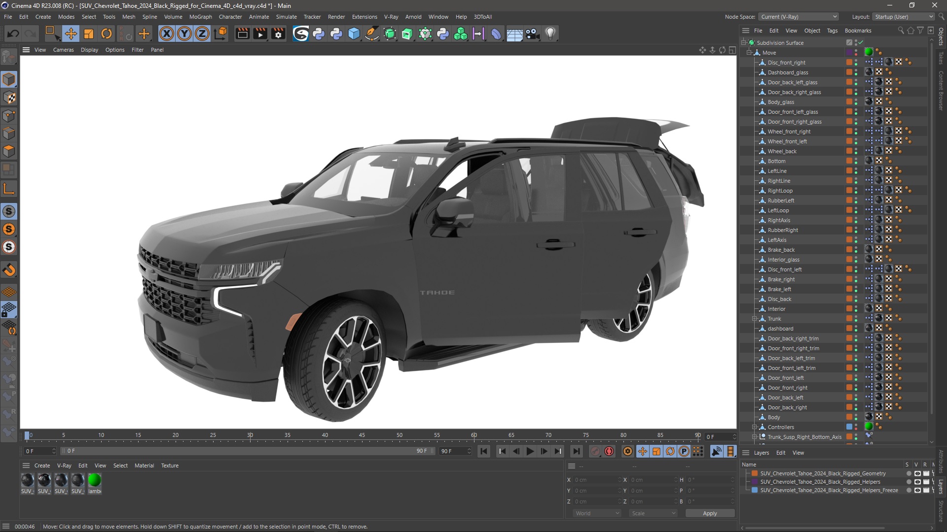Click the Live Selection tool icon
Viewport: 947px width, 532px height.
(52, 33)
